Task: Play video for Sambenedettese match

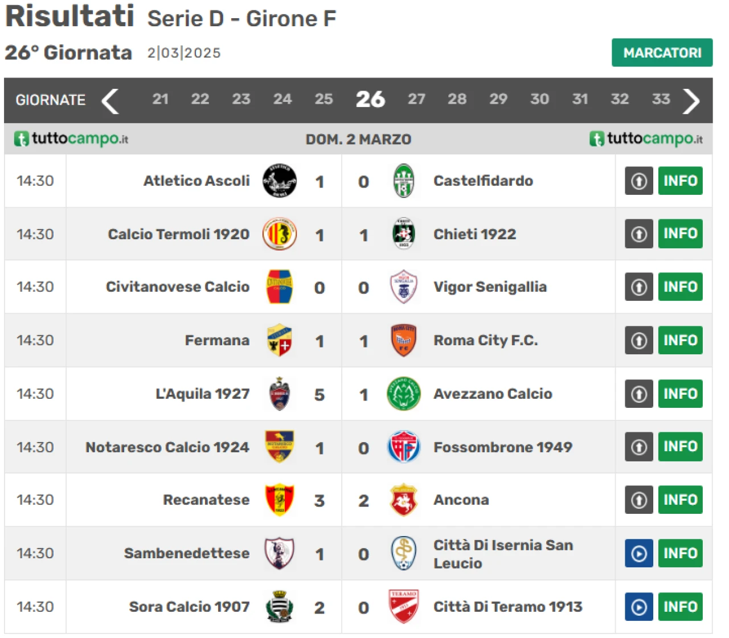Action: point(639,553)
